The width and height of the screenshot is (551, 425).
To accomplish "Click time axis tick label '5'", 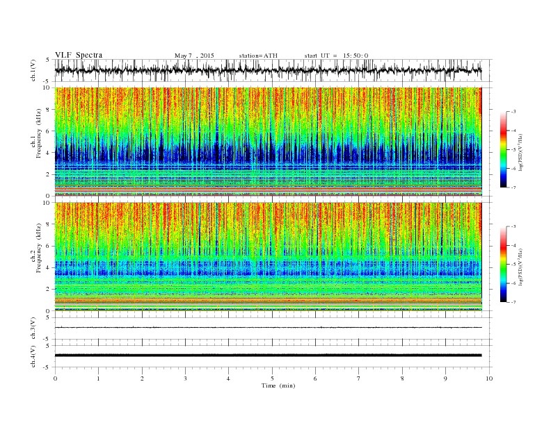I will click(272, 378).
